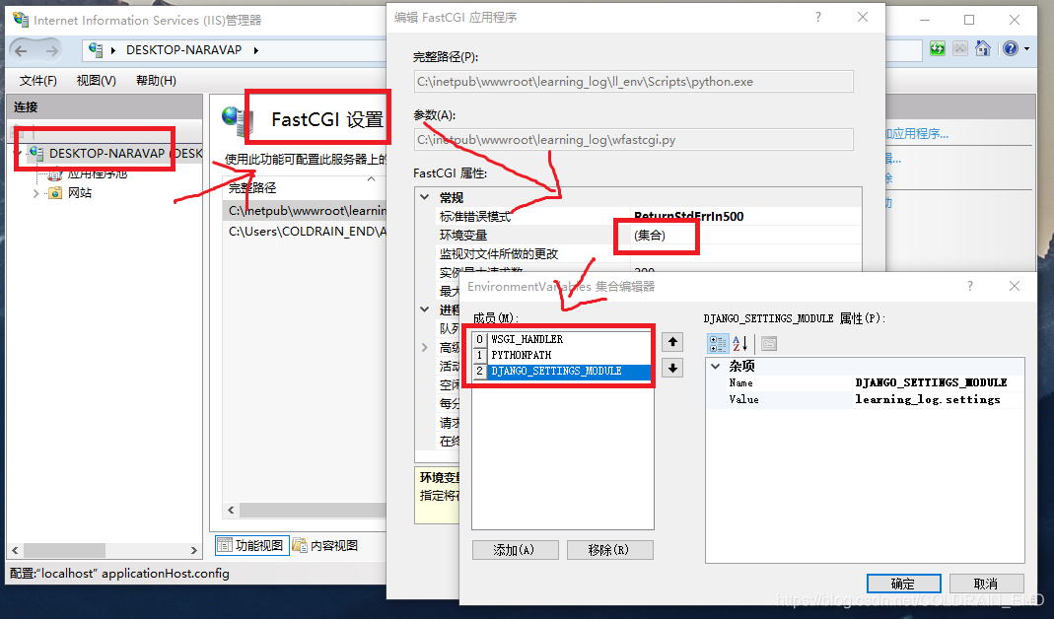Move the selected member up with the up arrow
Screen dimensions: 1054x619
(x=671, y=342)
